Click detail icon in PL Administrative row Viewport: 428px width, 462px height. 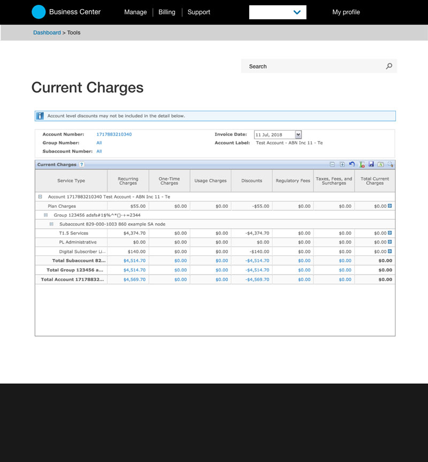click(389, 242)
